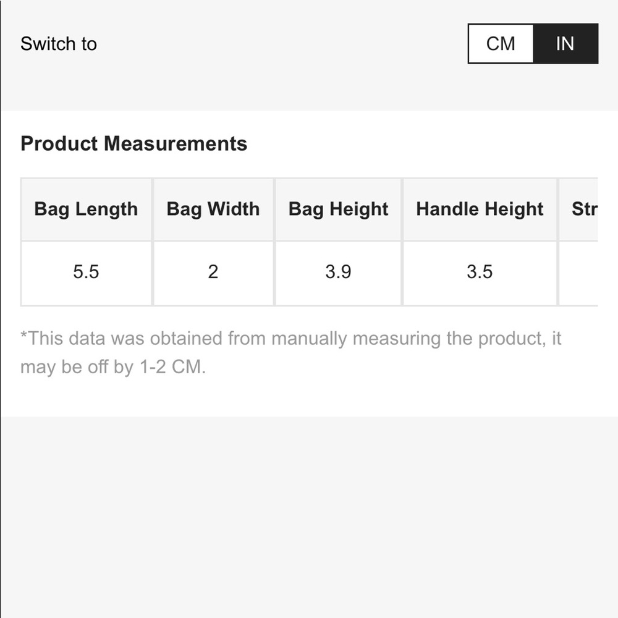Select the IN unit option
The height and width of the screenshot is (618, 618).
565,44
